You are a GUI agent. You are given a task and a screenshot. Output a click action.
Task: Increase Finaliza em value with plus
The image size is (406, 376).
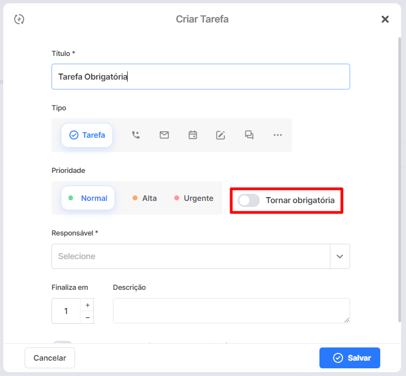(88, 305)
